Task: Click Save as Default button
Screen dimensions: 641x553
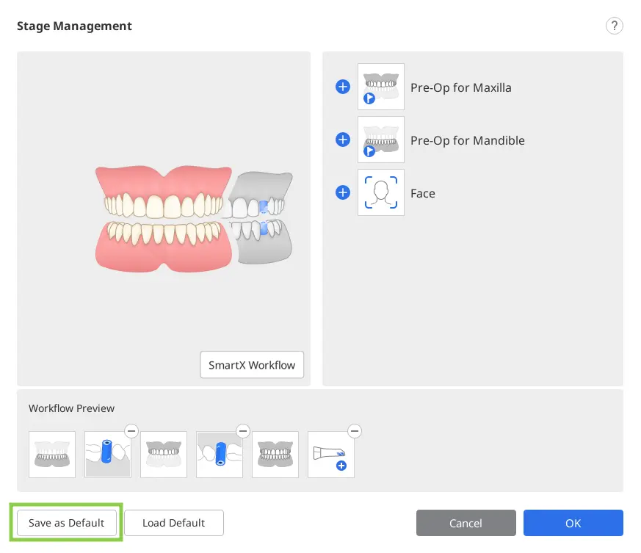Action: click(66, 523)
